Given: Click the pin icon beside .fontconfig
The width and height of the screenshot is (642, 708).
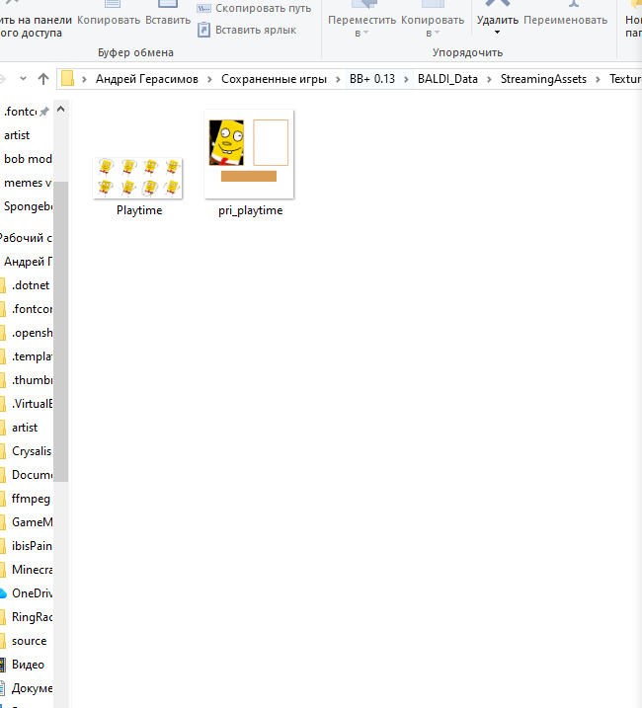Looking at the screenshot, I should pos(43,112).
